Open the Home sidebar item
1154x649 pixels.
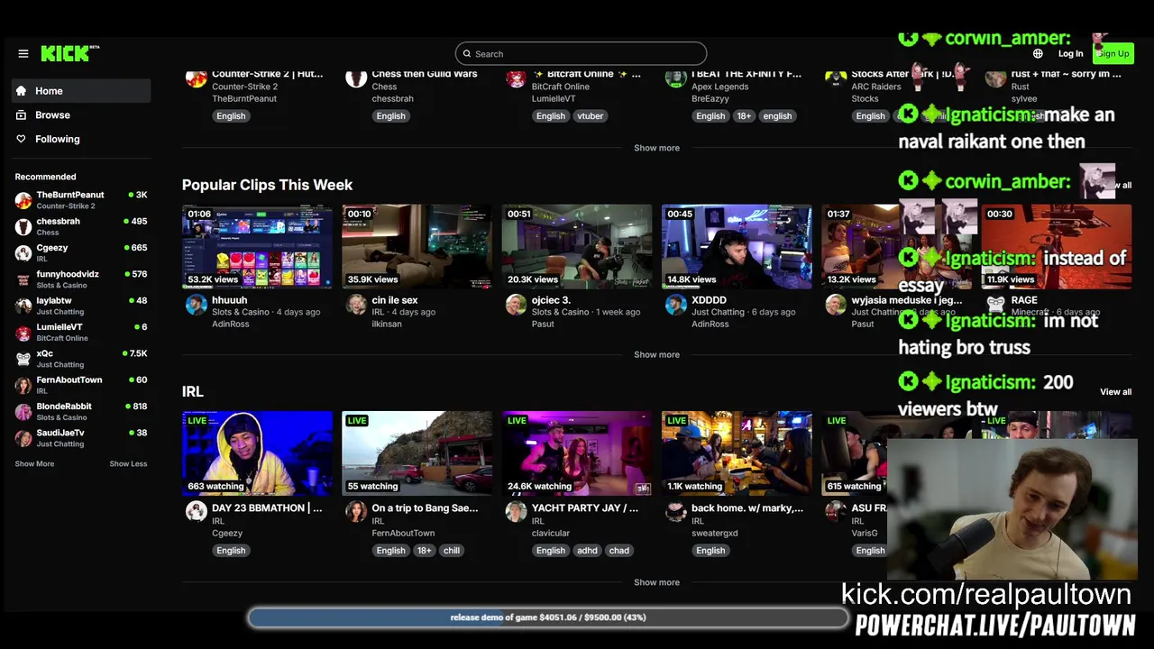coord(81,91)
